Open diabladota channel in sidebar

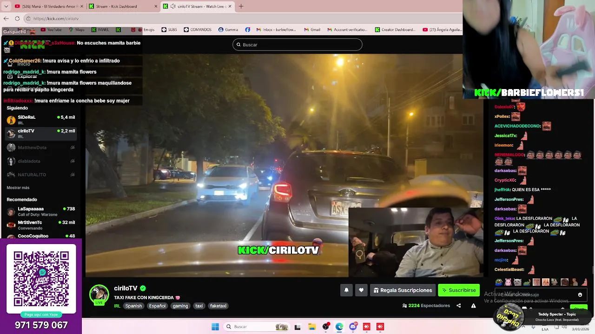coord(41,161)
